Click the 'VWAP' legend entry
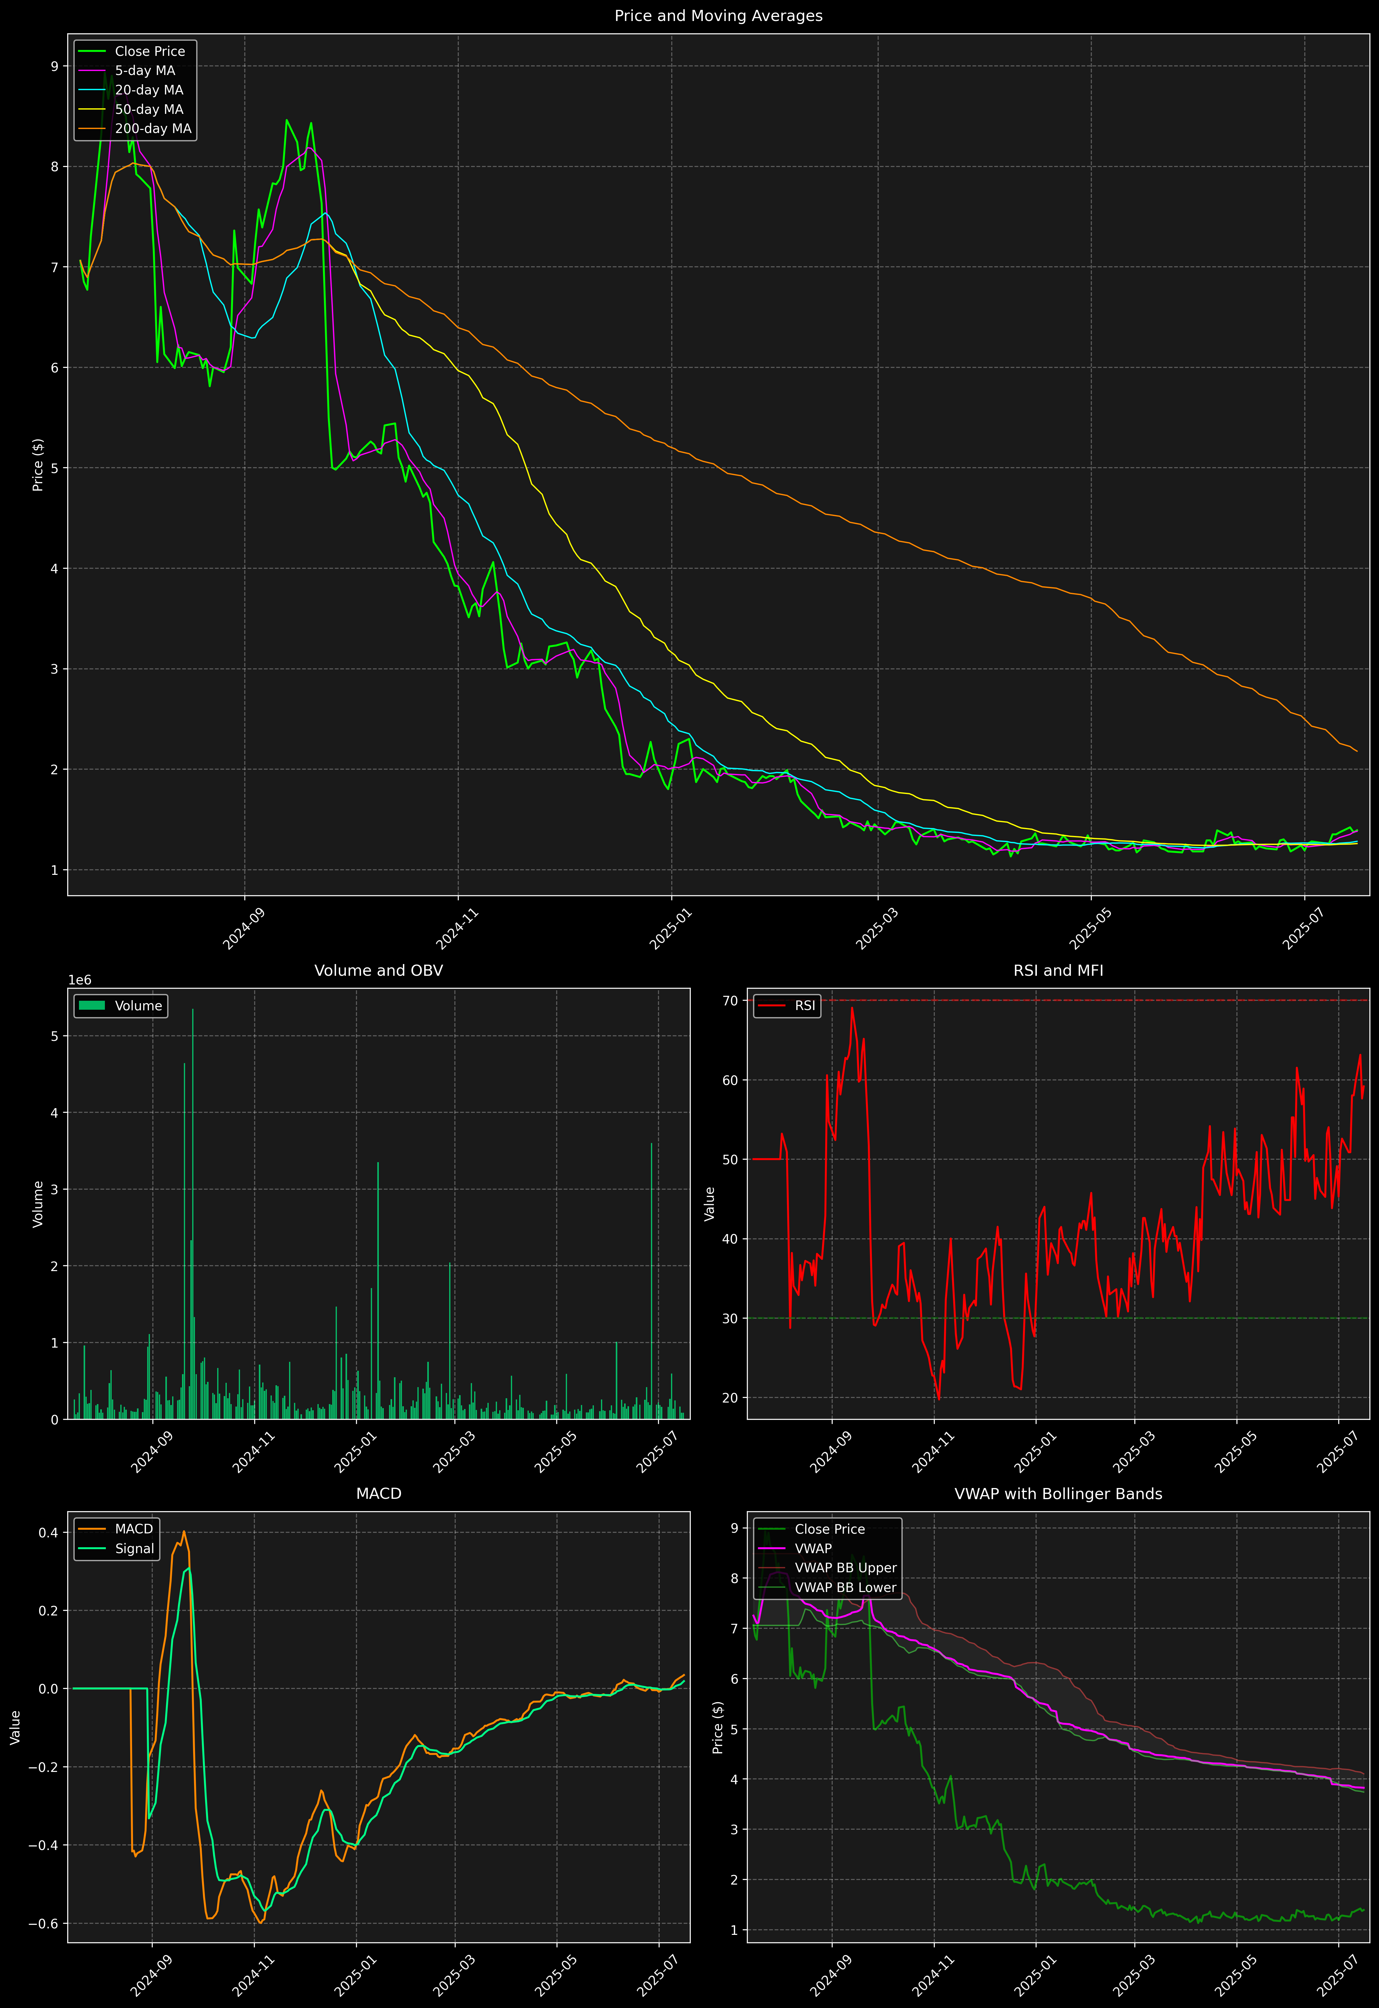The image size is (1379, 2008). [x=813, y=1548]
